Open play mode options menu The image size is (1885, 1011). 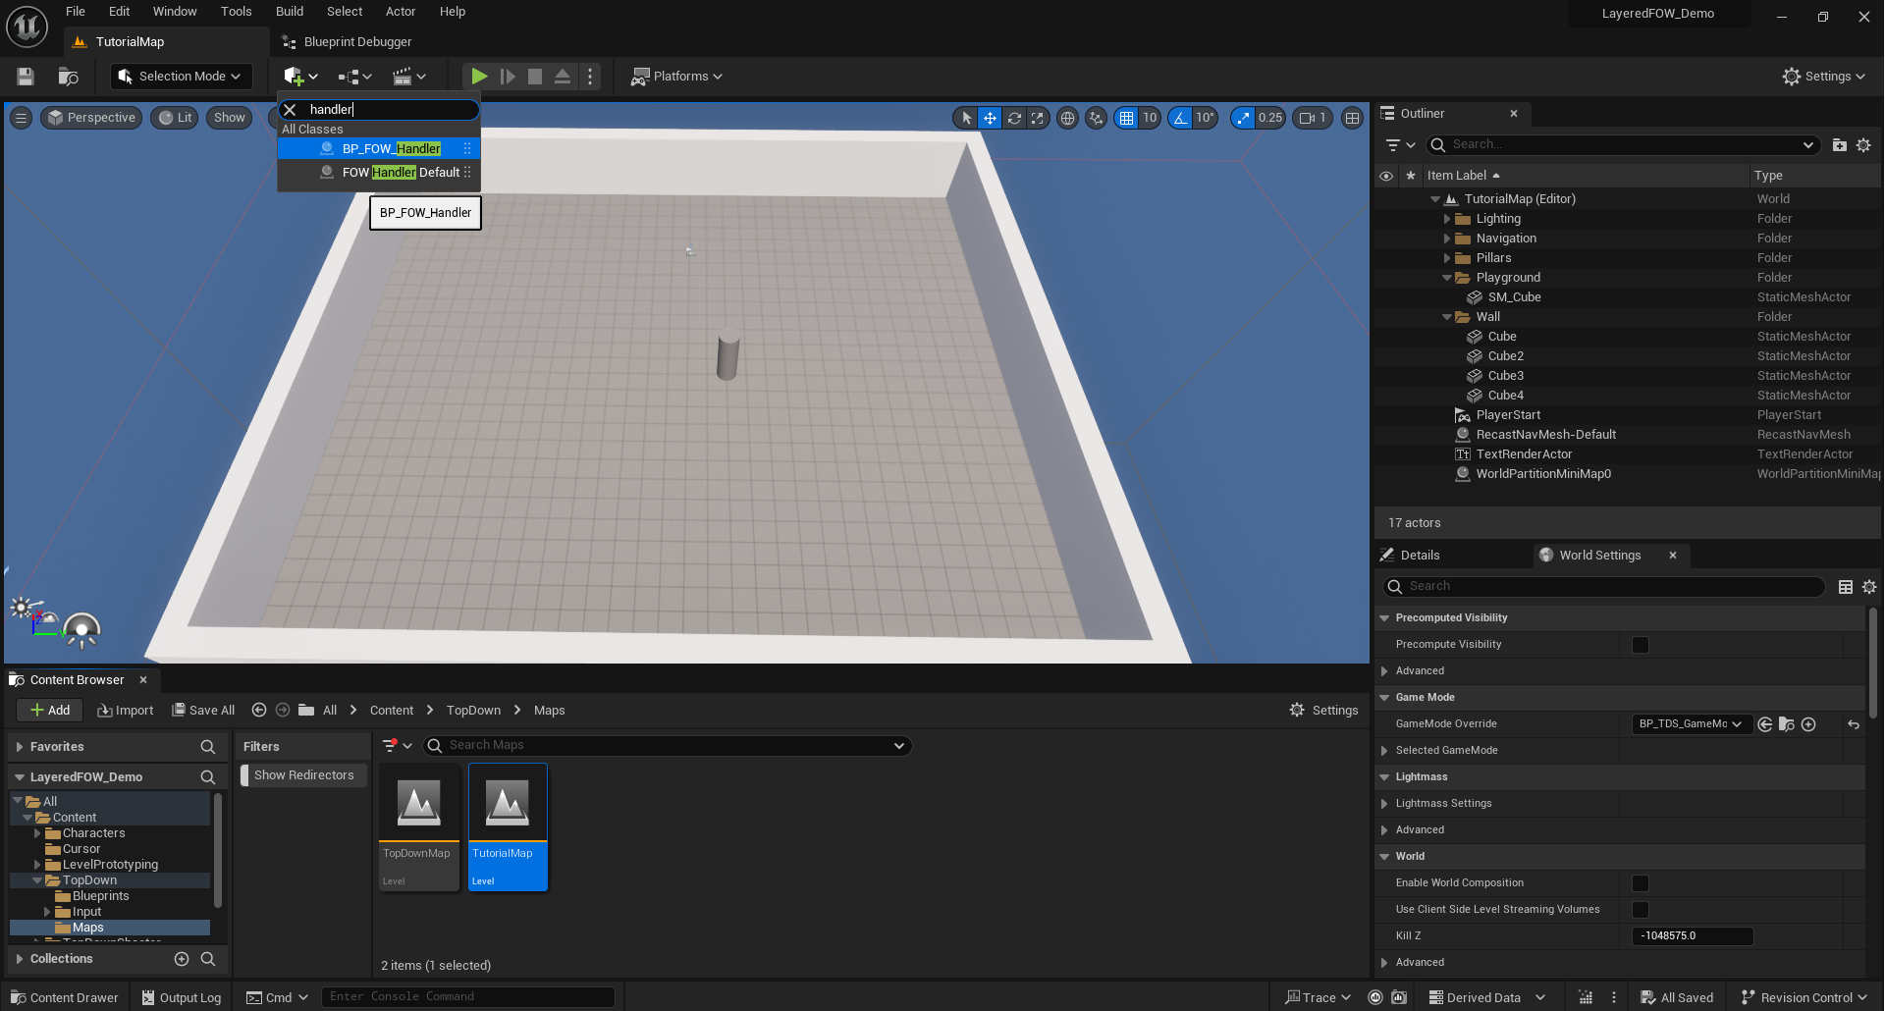pos(590,77)
